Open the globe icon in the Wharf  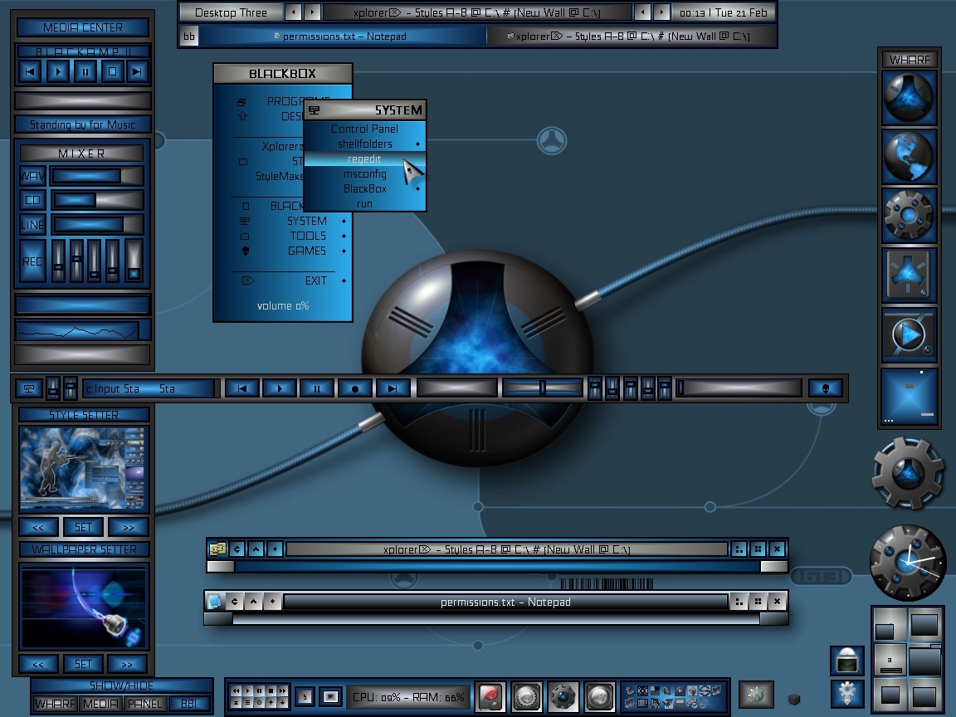909,157
